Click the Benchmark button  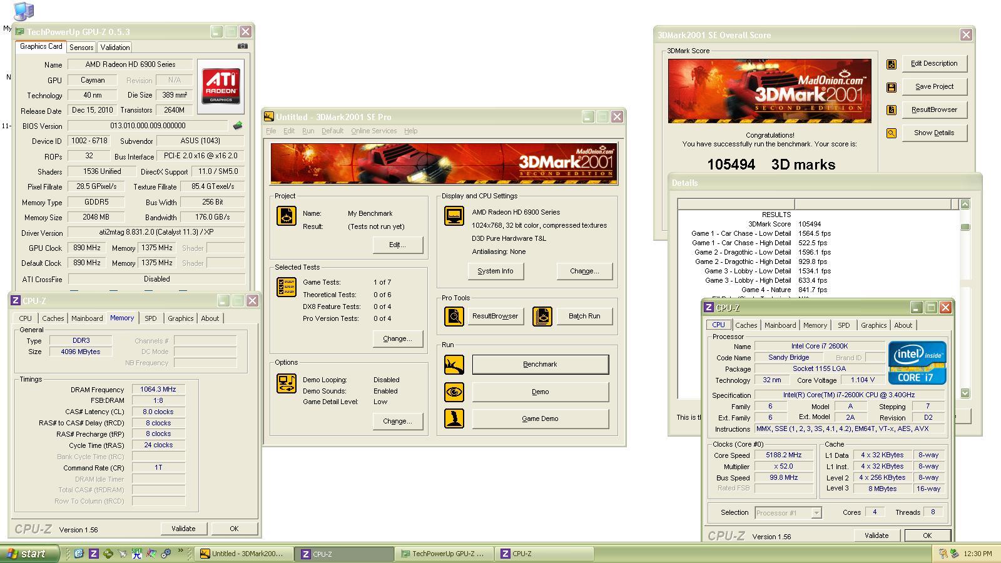541,365
